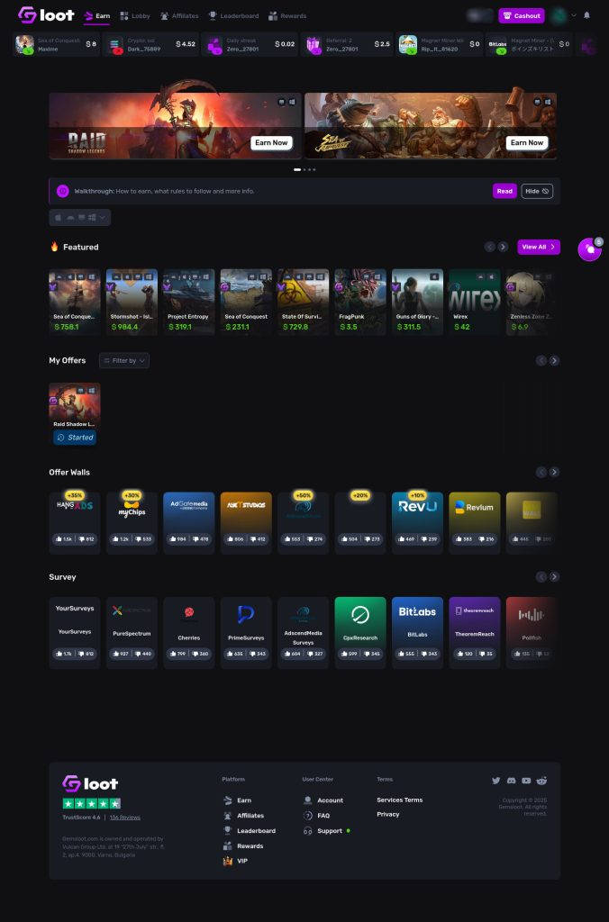Switch to the Lobby tab

[x=135, y=16]
